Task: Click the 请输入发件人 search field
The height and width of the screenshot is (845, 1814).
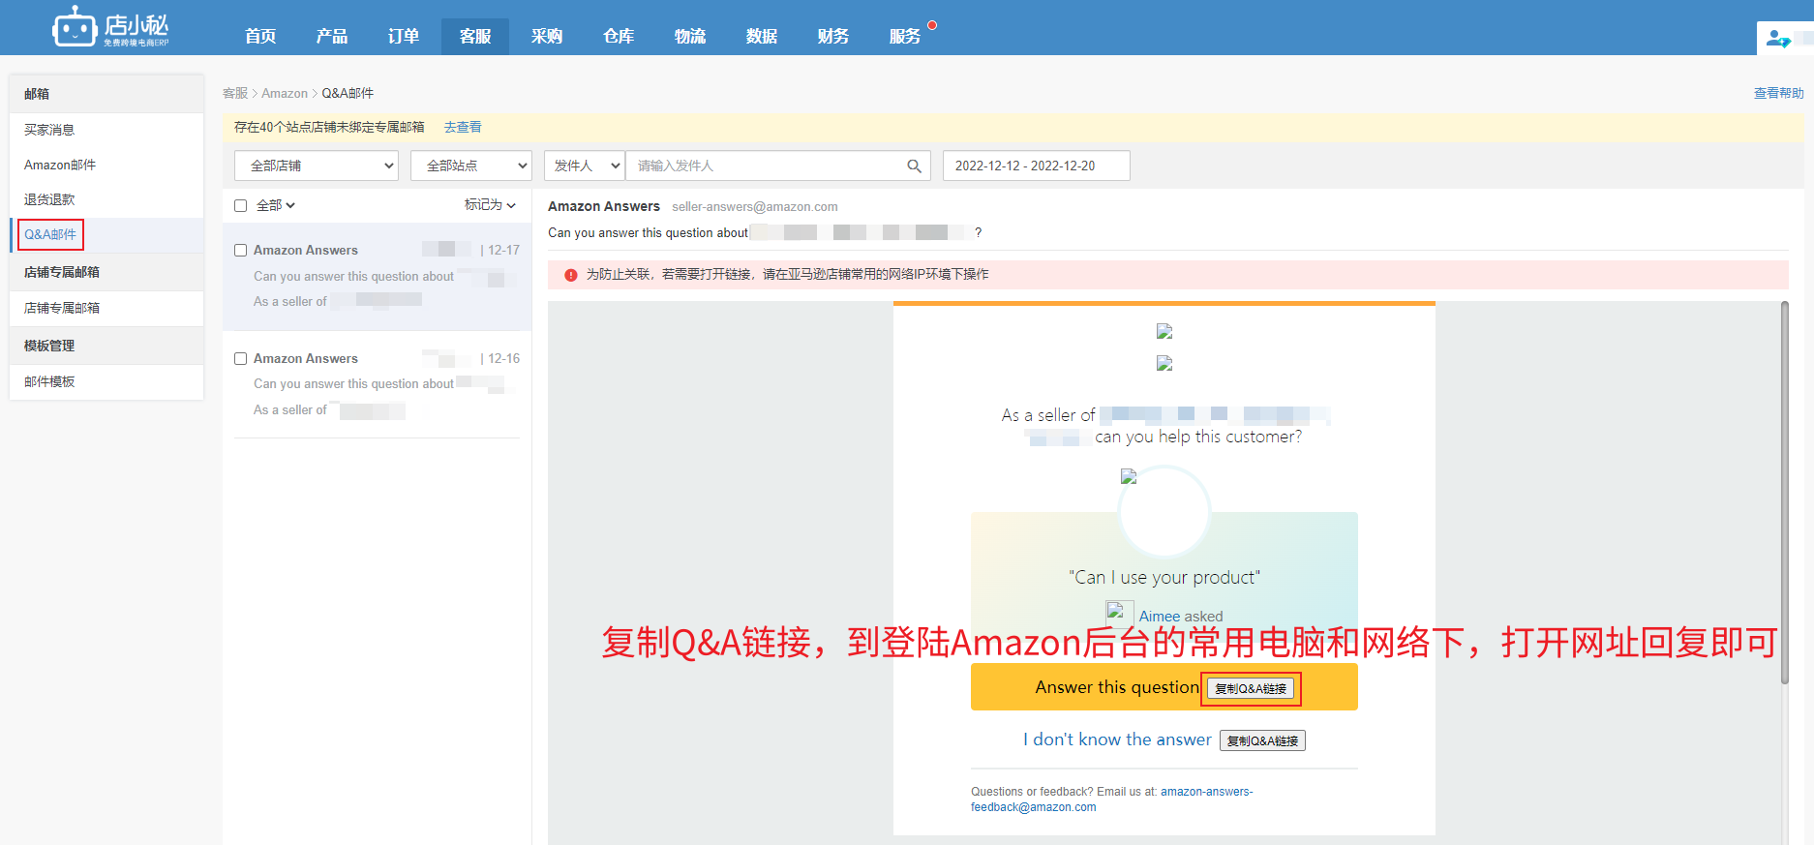Action: [x=767, y=166]
